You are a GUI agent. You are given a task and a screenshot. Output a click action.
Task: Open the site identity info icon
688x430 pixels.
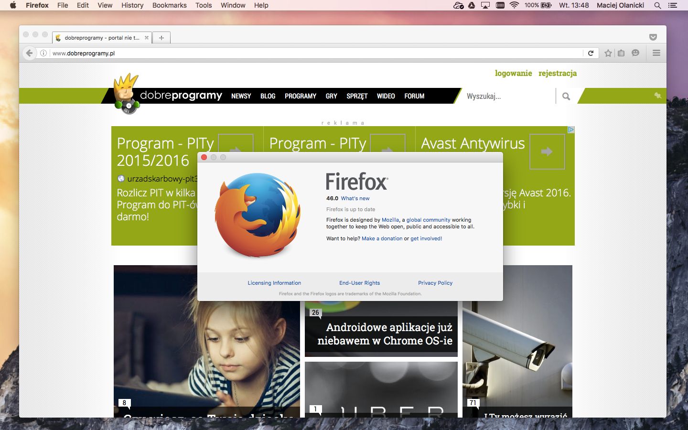click(43, 53)
